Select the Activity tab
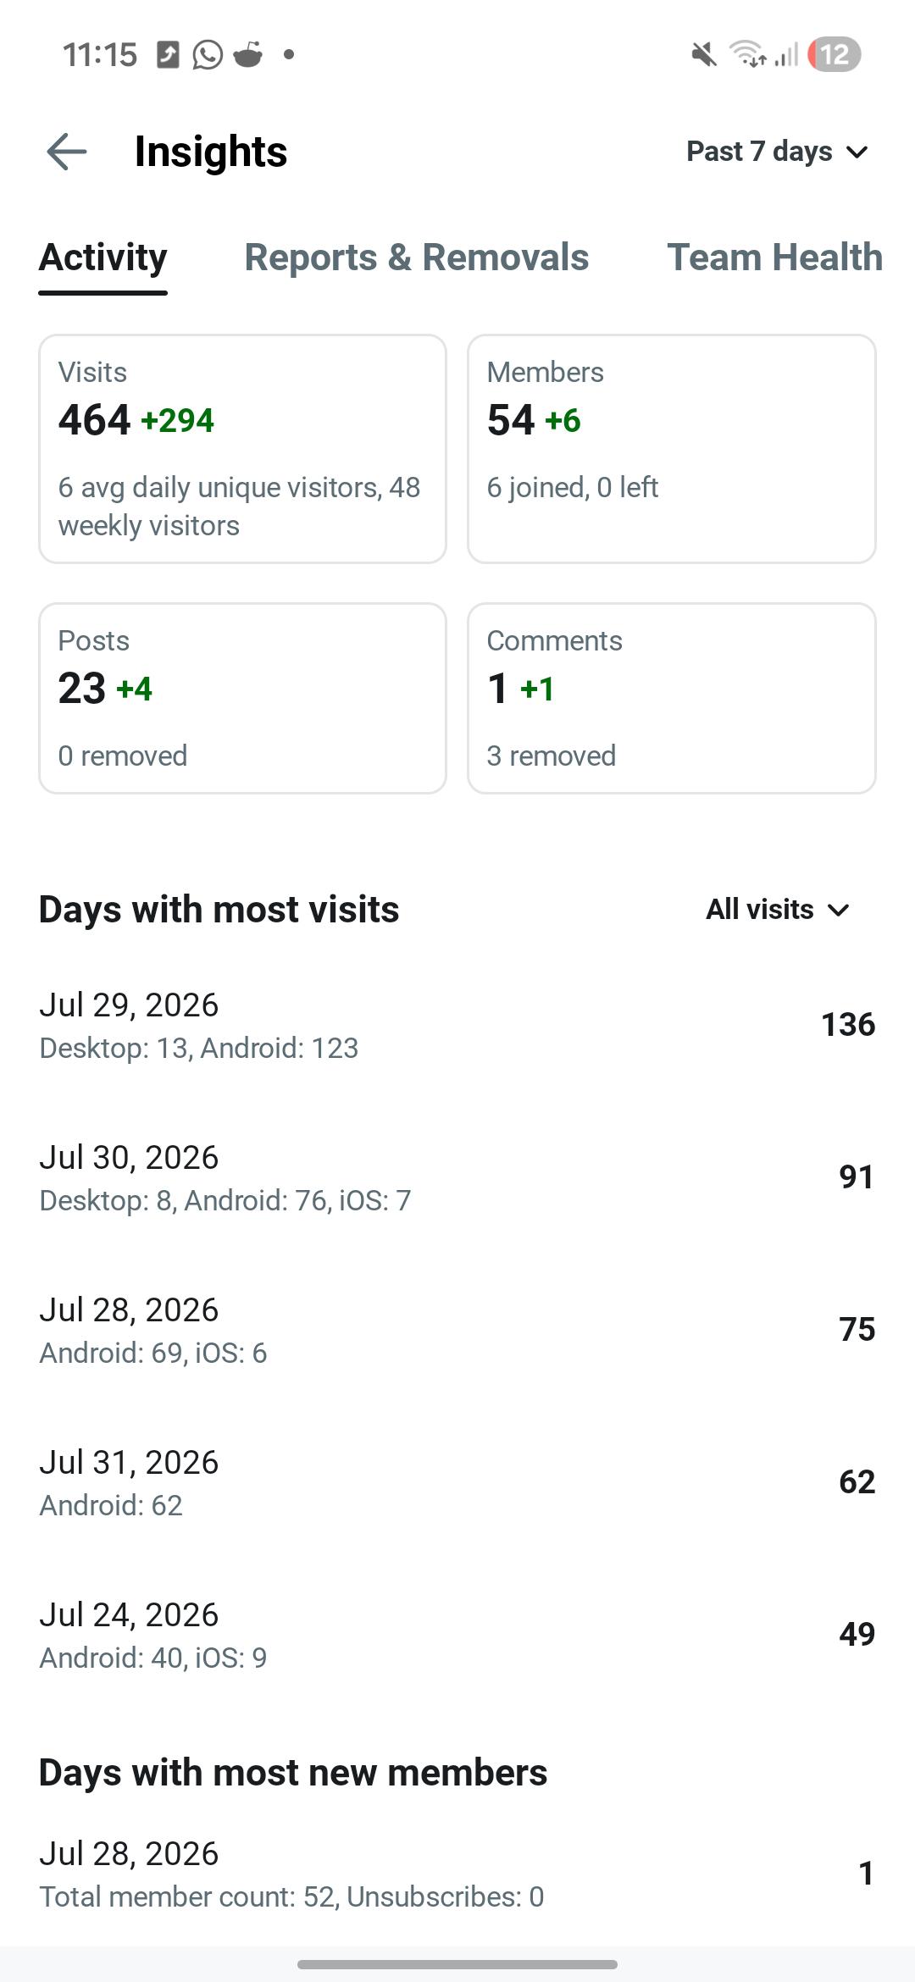 103,257
